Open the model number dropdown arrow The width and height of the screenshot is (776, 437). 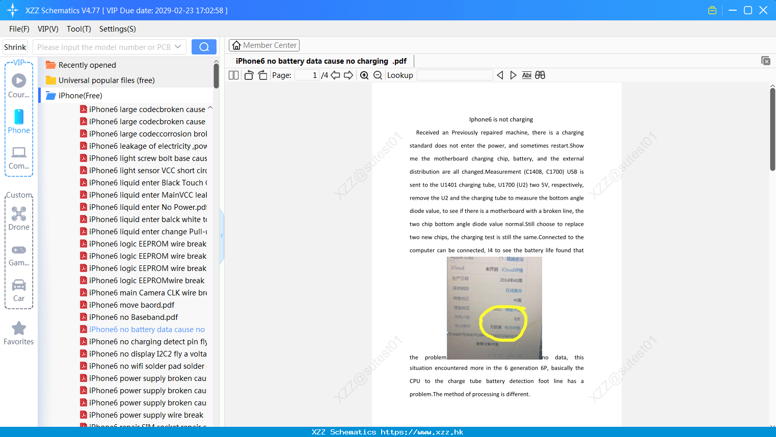(x=178, y=47)
